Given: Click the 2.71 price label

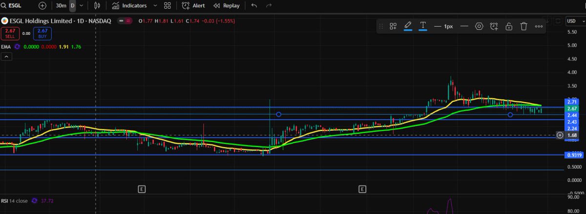Looking at the screenshot, I should pyautogui.click(x=573, y=102).
